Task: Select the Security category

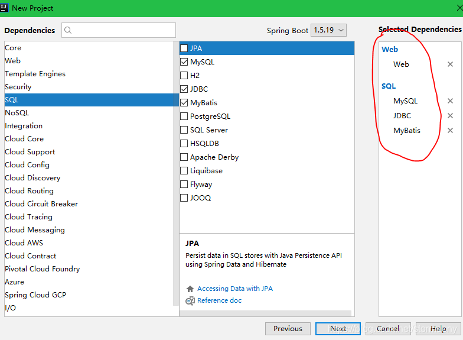Action: (x=89, y=87)
